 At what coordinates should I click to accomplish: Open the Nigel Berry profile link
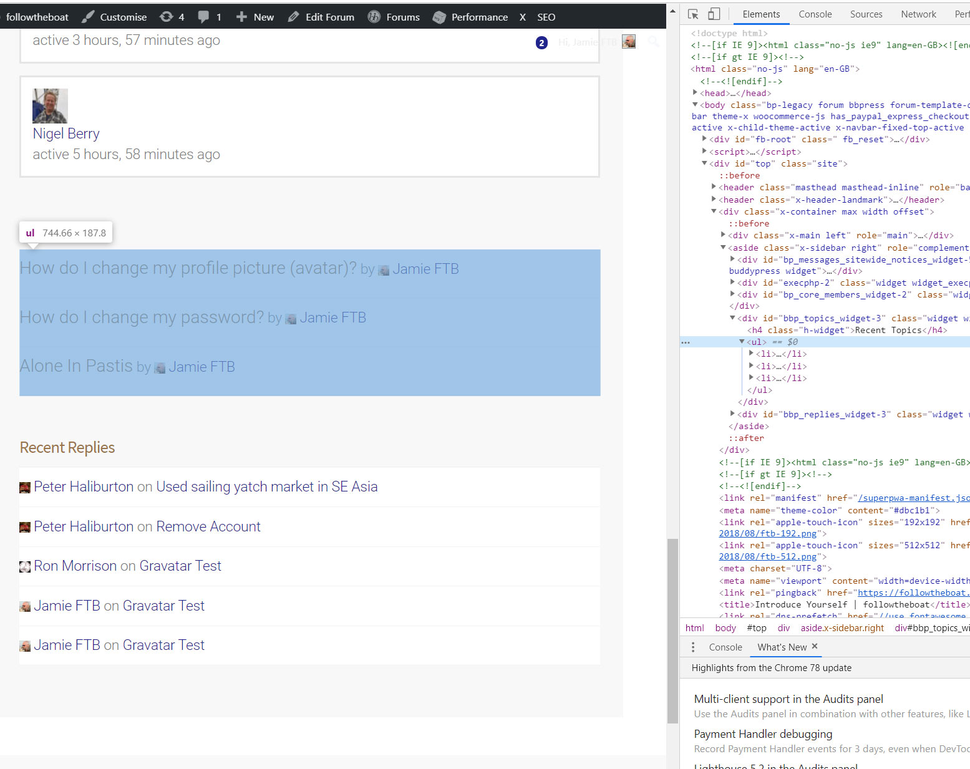coord(66,133)
